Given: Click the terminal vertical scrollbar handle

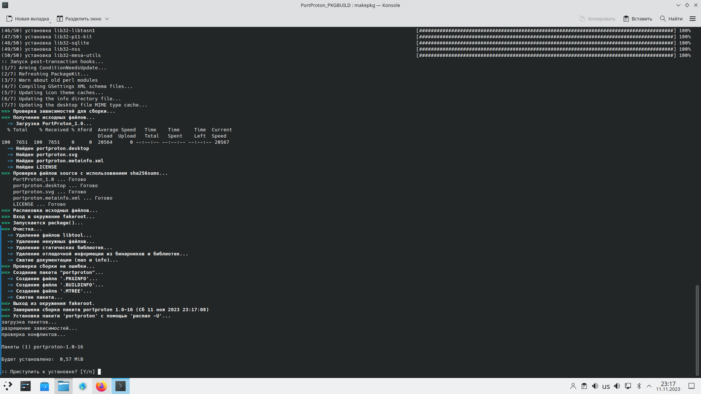Looking at the screenshot, I should 697,331.
